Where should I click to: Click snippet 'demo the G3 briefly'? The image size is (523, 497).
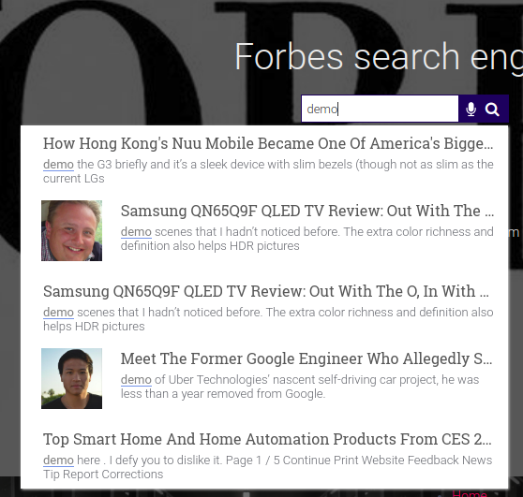click(x=268, y=171)
